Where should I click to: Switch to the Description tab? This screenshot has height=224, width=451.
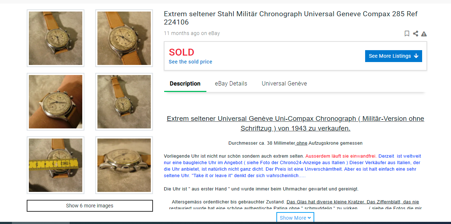point(185,84)
